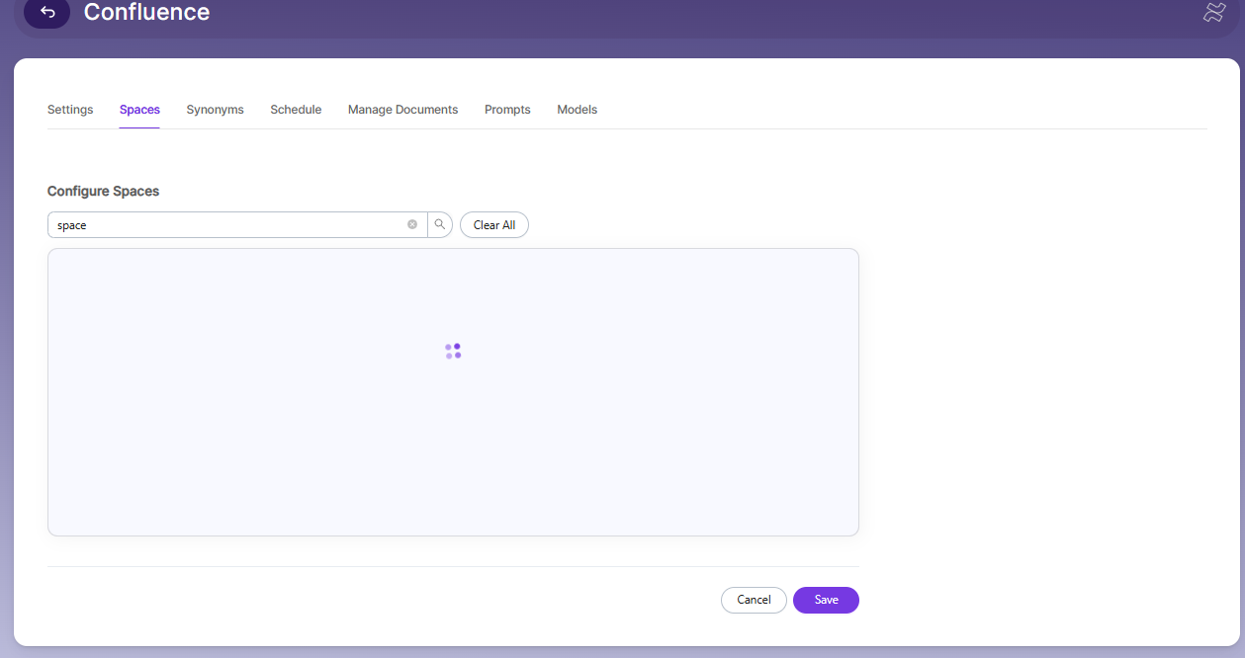Click the magnifier search icon
Screen dimensions: 1245x658
point(440,224)
